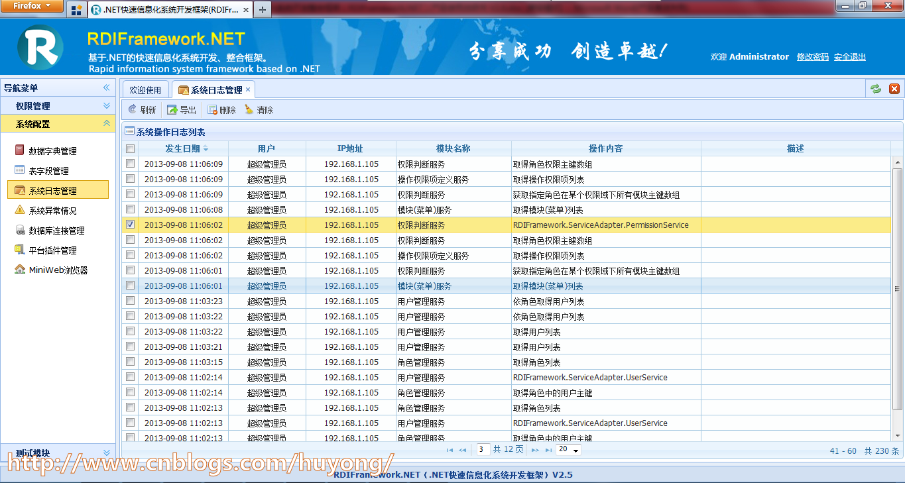Click the green refresh tab icon
Image resolution: width=905 pixels, height=483 pixels.
coord(876,89)
